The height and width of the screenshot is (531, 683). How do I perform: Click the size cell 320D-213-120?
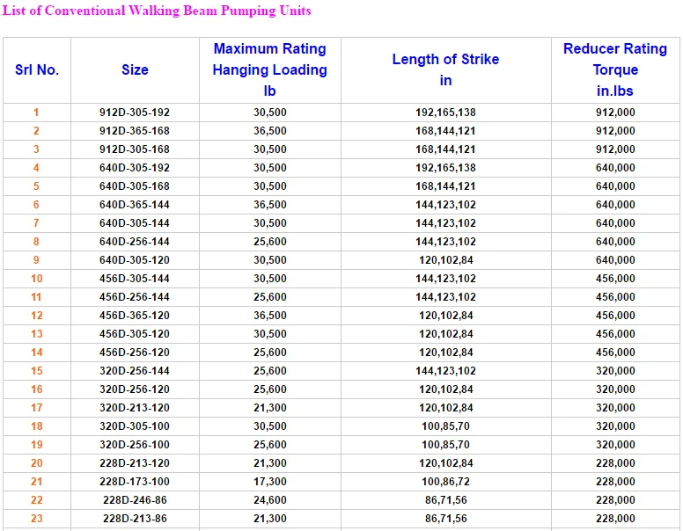tap(135, 408)
